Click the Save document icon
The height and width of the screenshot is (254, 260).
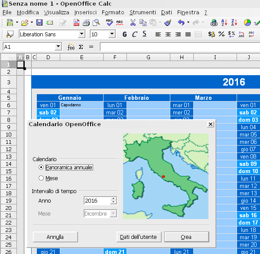[x=39, y=22]
